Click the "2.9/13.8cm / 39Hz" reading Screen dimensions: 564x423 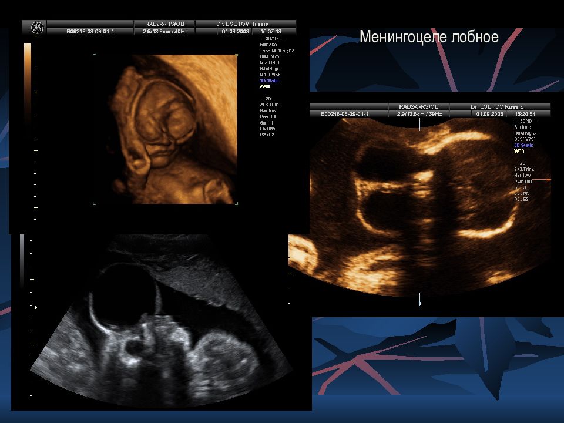[419, 114]
